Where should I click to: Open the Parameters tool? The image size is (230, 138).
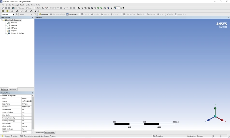coord(72,14)
